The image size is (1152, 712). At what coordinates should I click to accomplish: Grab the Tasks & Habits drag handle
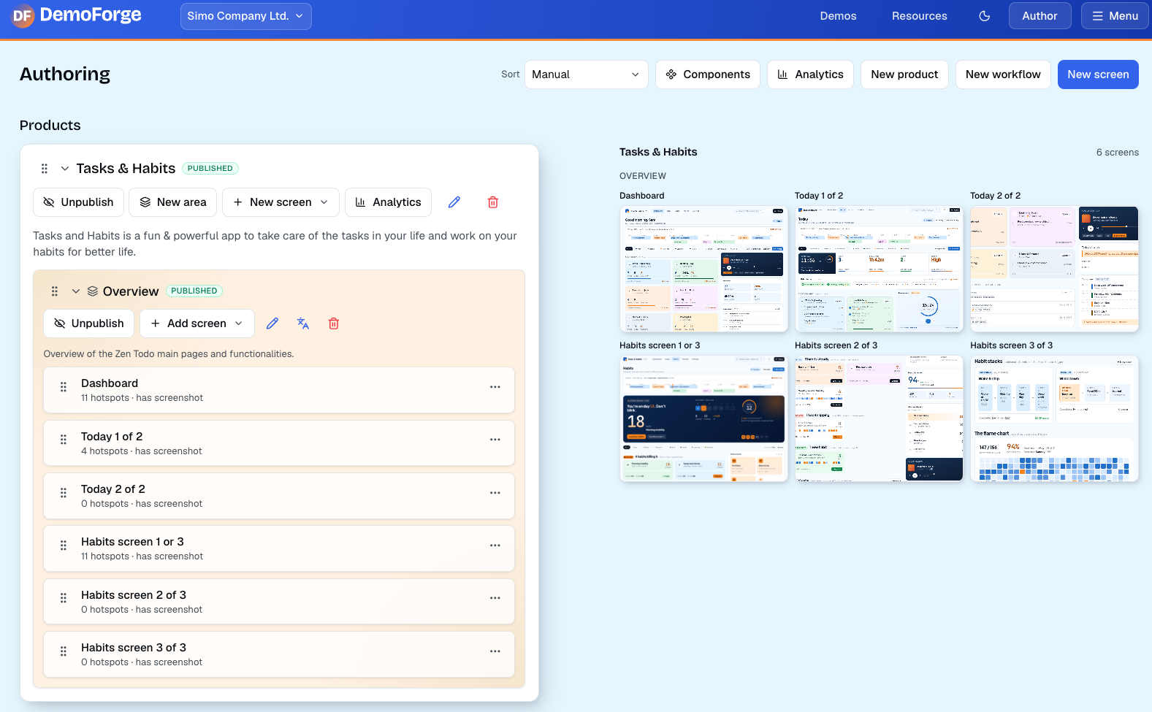(x=45, y=169)
